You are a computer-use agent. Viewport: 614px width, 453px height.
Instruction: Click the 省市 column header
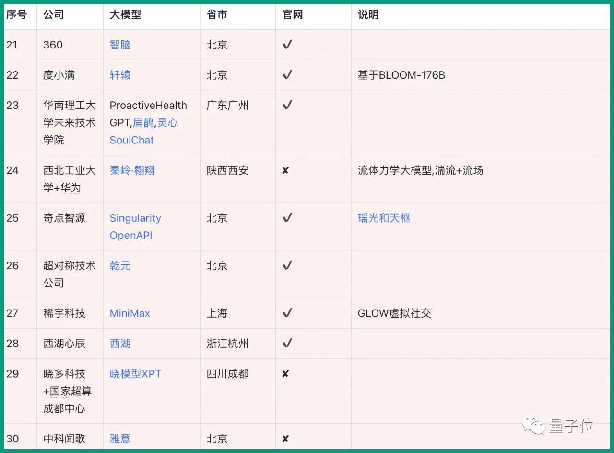click(217, 15)
